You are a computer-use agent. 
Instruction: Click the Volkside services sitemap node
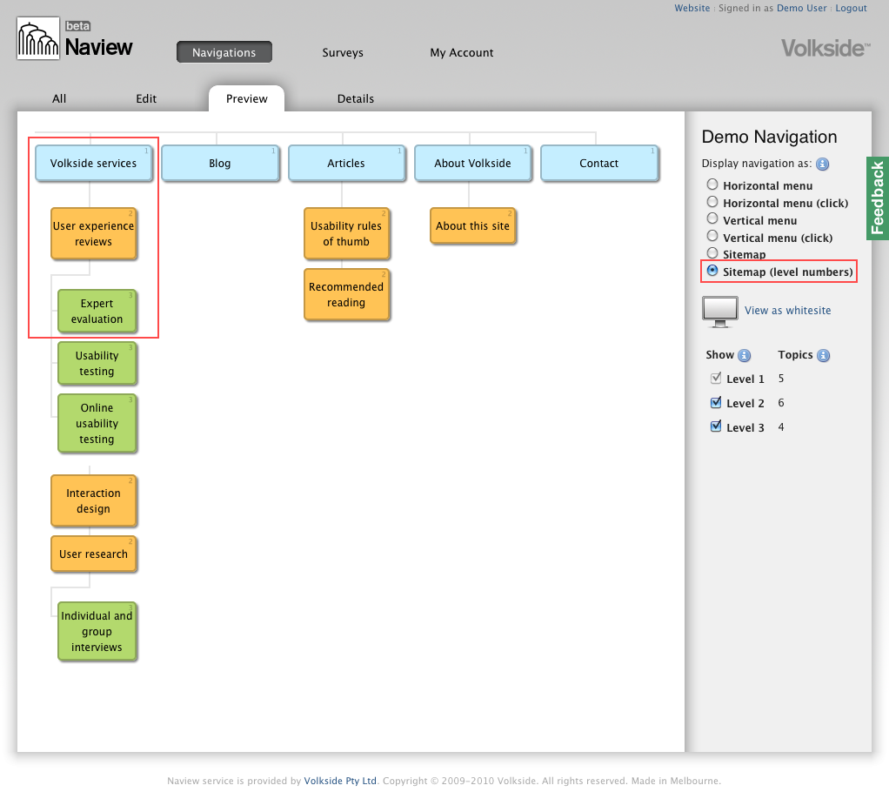(94, 164)
